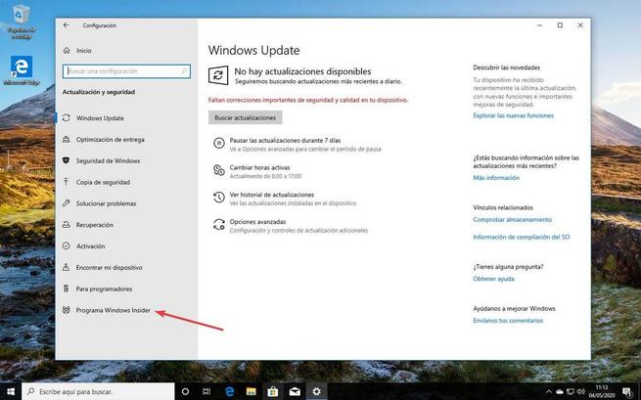This screenshot has height=400, width=641.
Task: Click the clock icon for Cambiar horas activas
Action: [x=219, y=170]
